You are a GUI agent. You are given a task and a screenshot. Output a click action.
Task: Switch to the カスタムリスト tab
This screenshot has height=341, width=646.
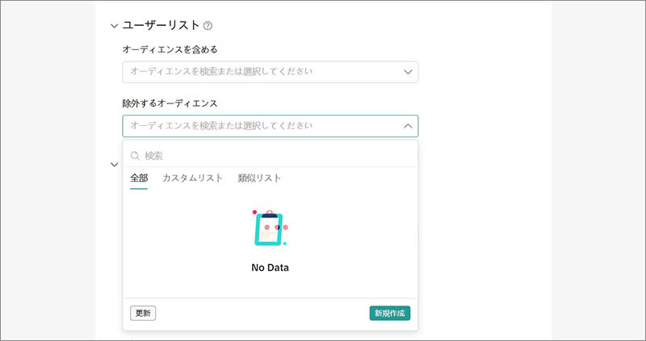tap(192, 178)
